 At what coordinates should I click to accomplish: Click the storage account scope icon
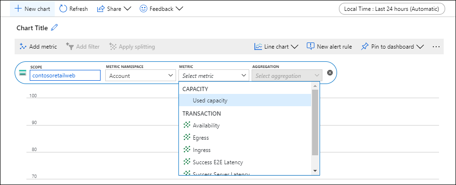click(22, 73)
